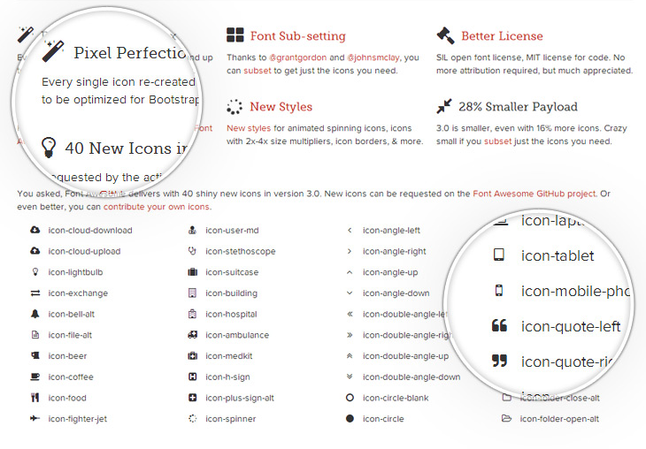Click the 28% Smaller Payload heading
Screen dimensions: 646x449
(518, 107)
